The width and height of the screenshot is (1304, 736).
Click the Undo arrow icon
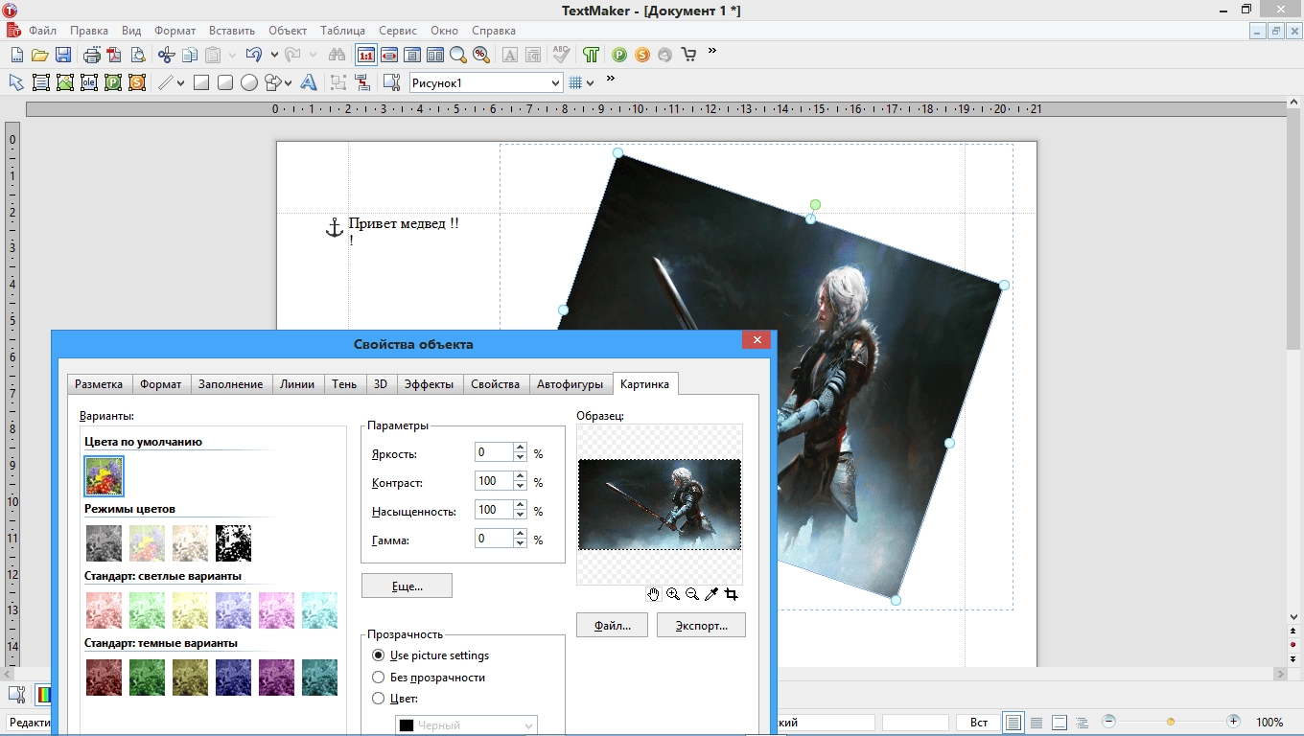(x=253, y=55)
